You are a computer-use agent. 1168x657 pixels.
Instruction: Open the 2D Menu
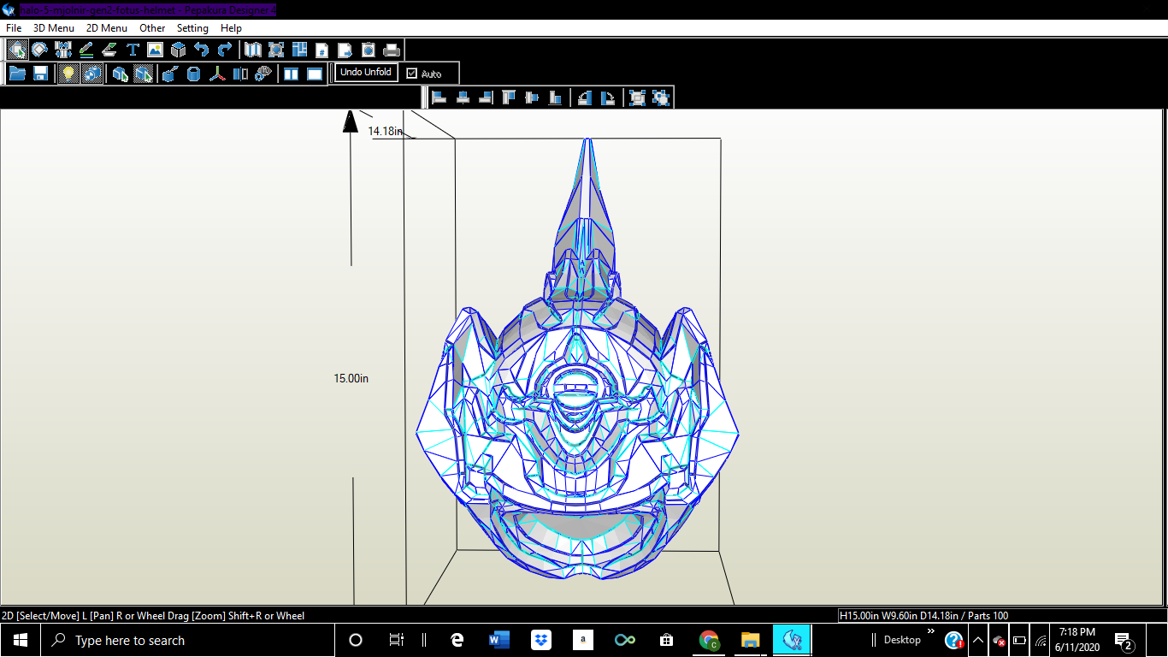pyautogui.click(x=107, y=28)
